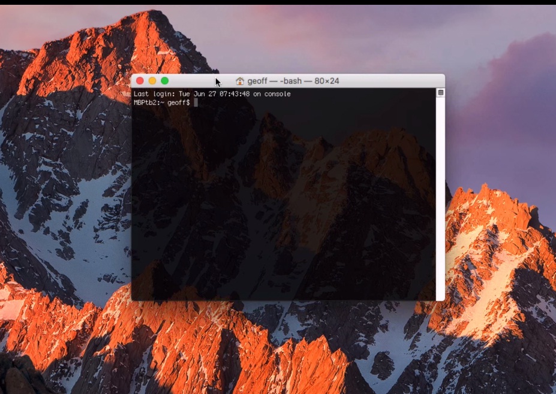Close the Terminal window with the red button
556x394 pixels.
click(140, 81)
